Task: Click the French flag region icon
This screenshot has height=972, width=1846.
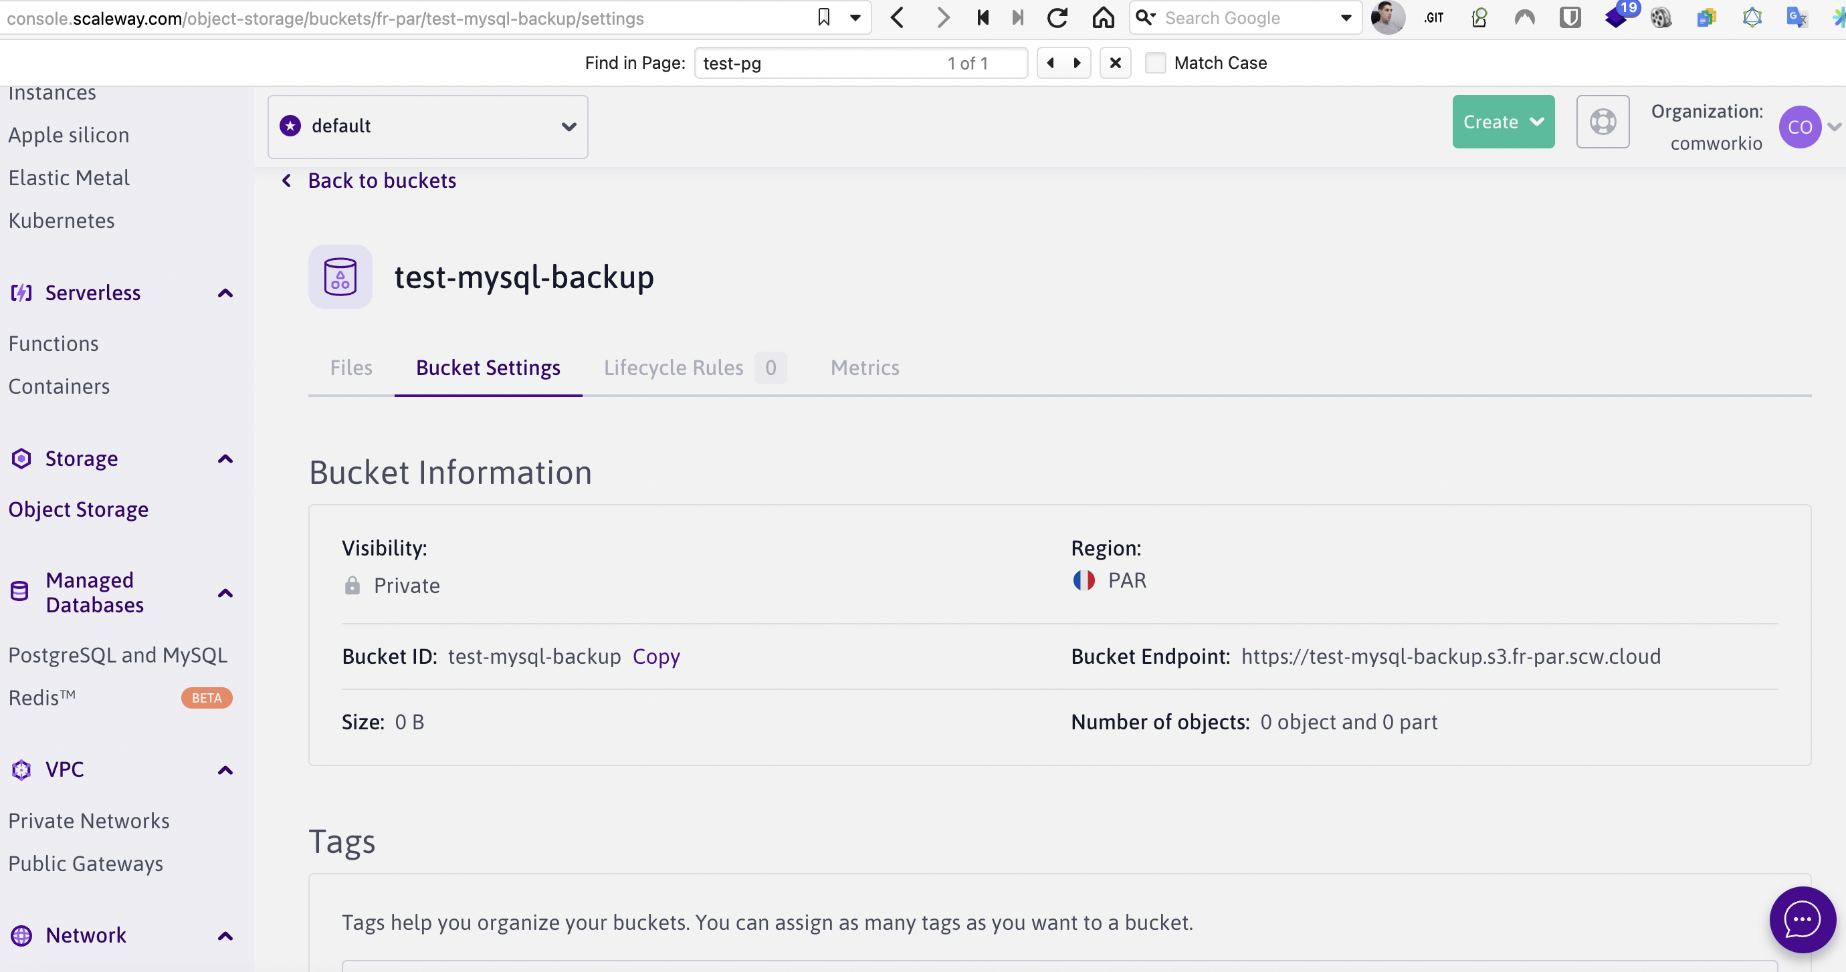Action: 1084,580
